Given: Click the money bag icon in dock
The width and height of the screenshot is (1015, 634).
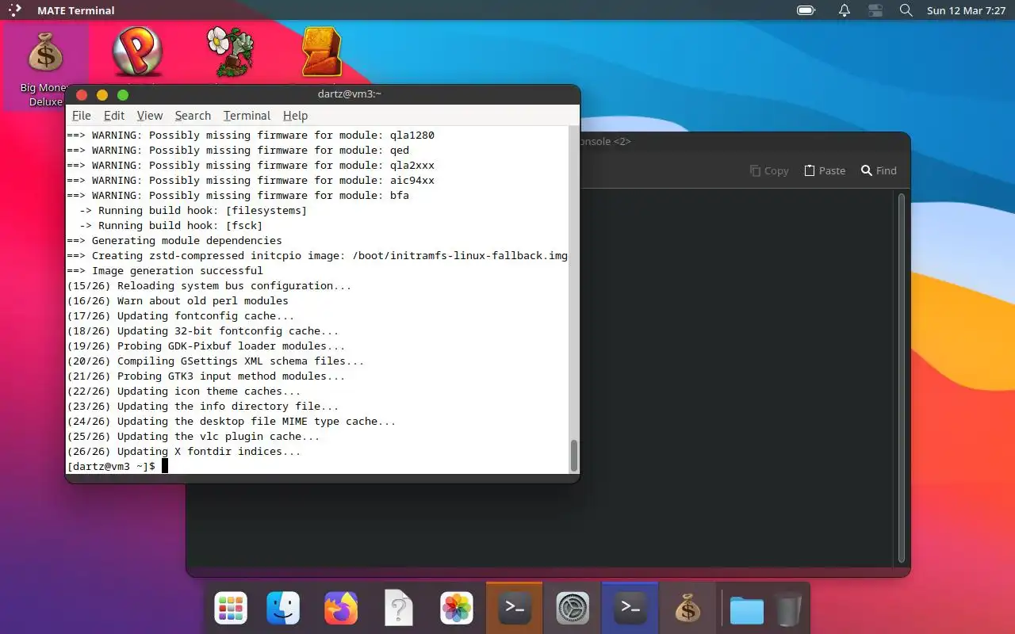Looking at the screenshot, I should 688,609.
